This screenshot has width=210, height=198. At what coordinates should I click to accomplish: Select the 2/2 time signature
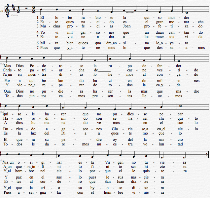[x=33, y=11]
